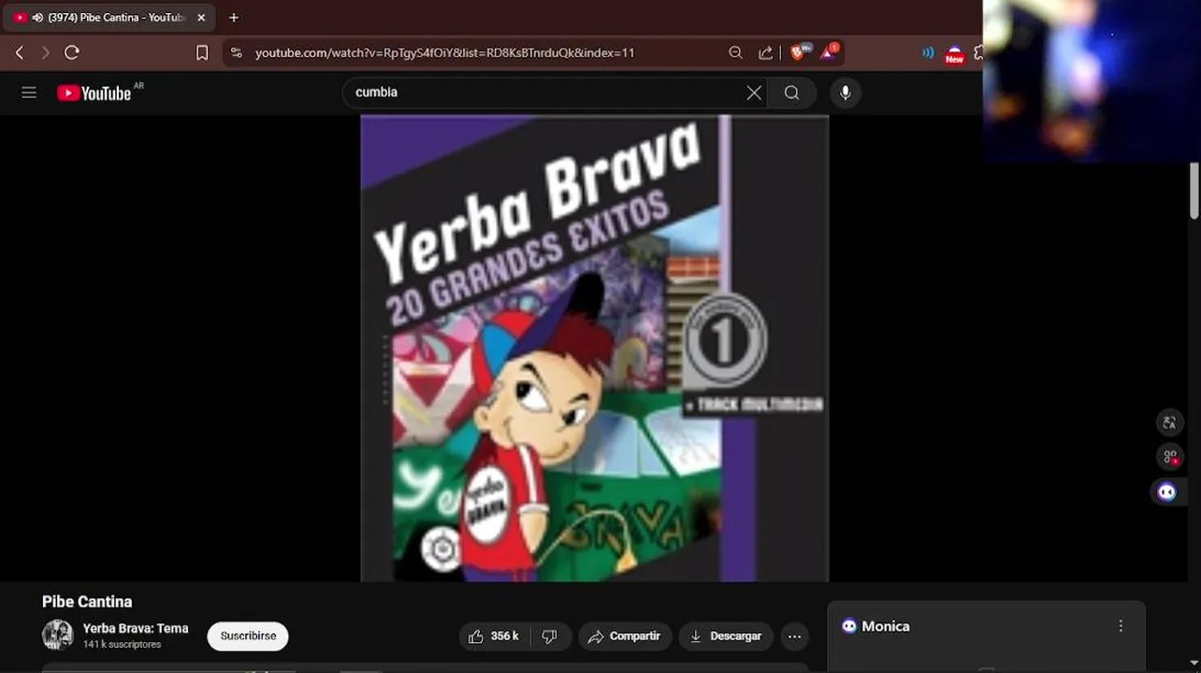This screenshot has height=673, width=1201.
Task: Open a new browser tab
Action: click(234, 18)
